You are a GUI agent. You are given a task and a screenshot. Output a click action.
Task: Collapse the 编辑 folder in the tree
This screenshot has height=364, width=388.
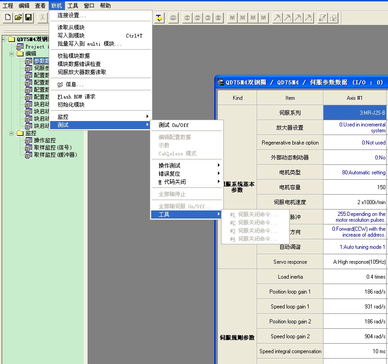point(12,54)
